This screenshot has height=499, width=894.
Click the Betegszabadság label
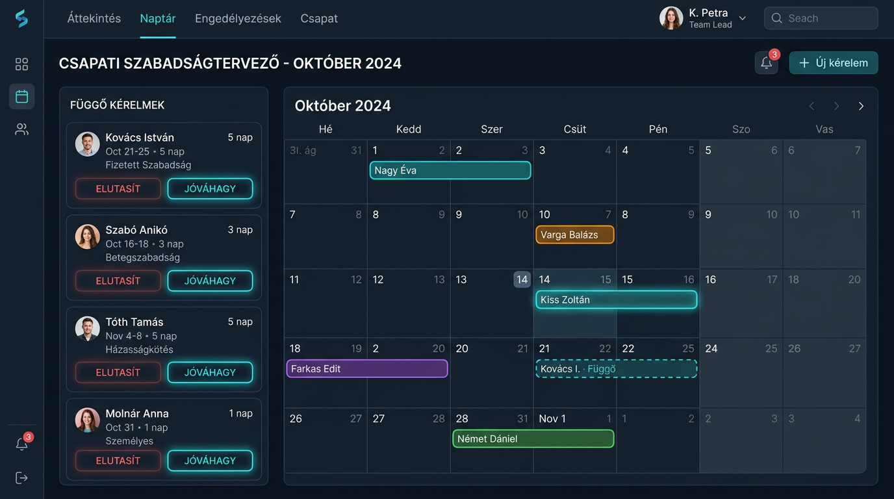[x=143, y=257]
